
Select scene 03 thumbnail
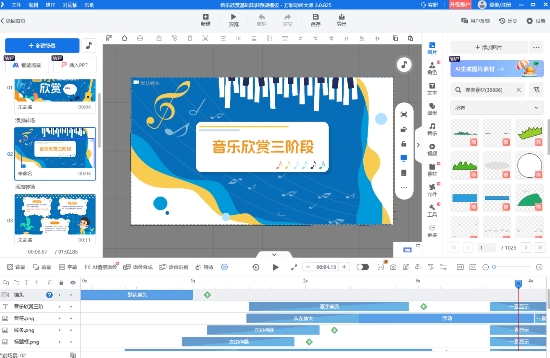tap(55, 214)
